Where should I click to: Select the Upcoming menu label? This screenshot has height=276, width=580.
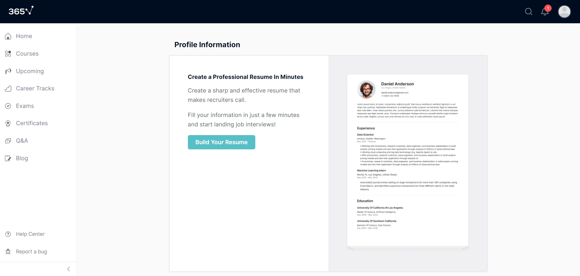pyautogui.click(x=30, y=71)
